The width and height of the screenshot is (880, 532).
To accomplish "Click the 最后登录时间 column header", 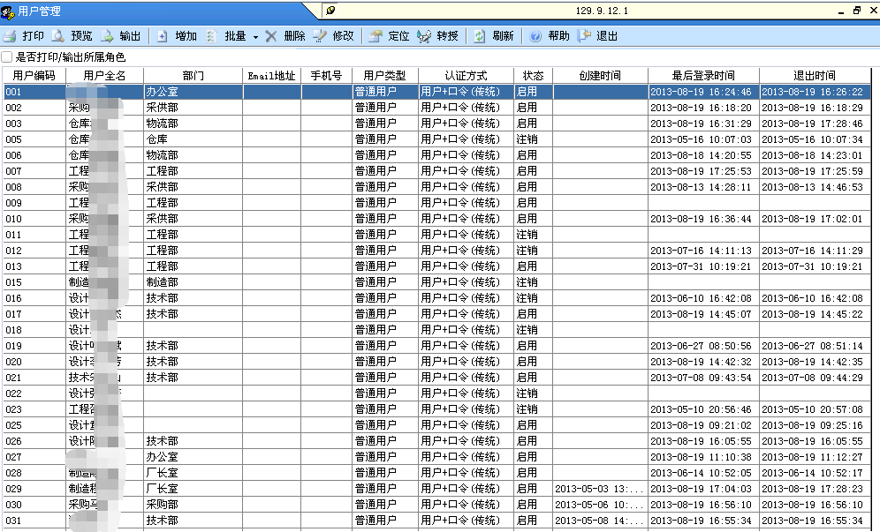I will click(x=702, y=76).
